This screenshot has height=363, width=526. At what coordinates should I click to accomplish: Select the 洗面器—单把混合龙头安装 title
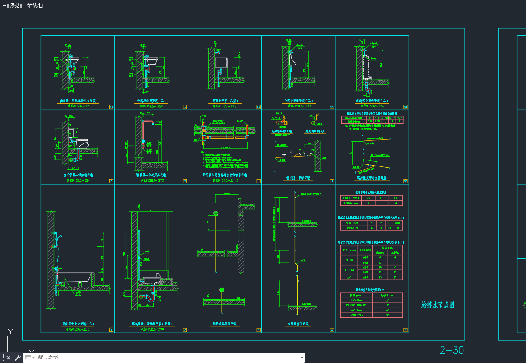(x=78, y=101)
